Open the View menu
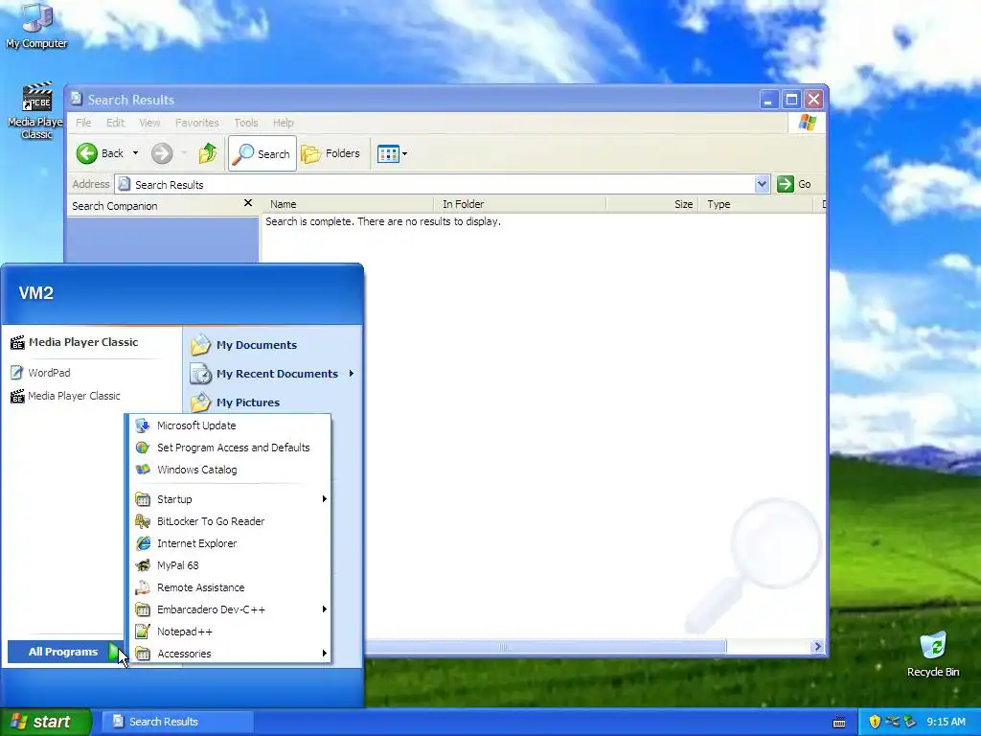This screenshot has width=981, height=736. pos(149,123)
